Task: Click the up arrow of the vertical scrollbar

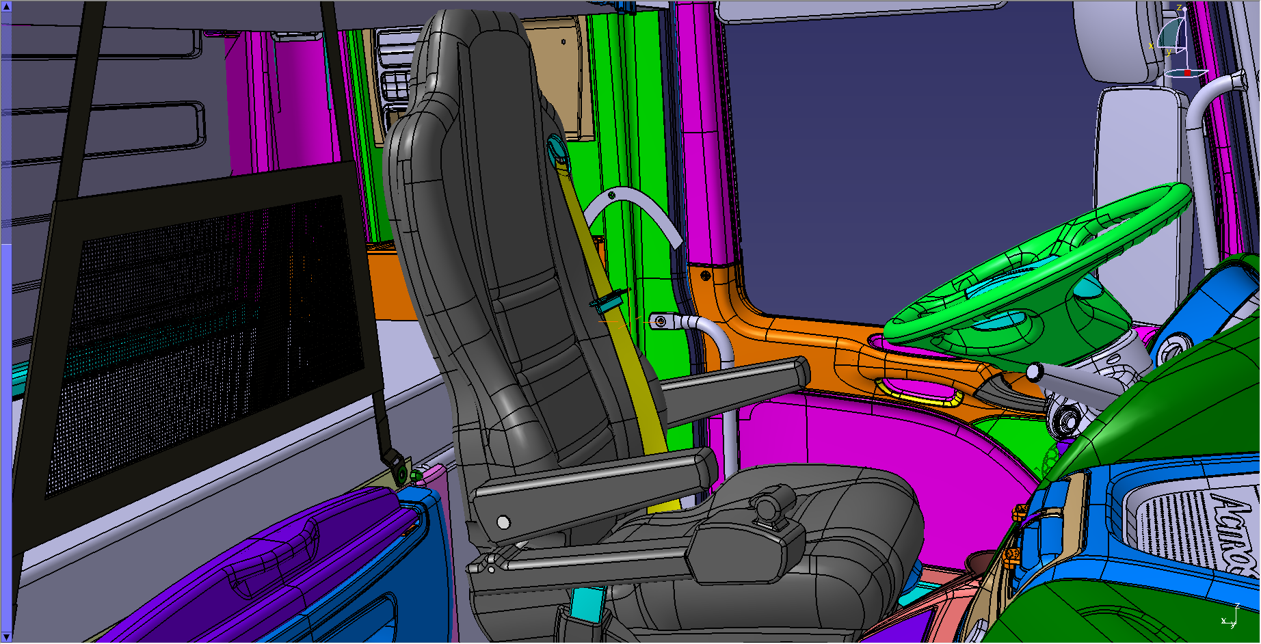Action: [6, 6]
